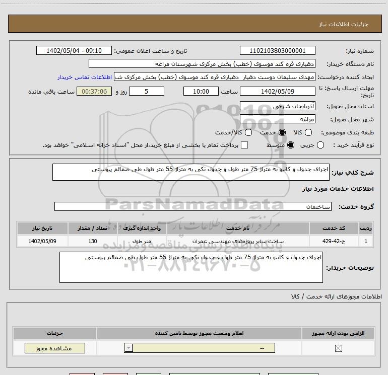Click the نام خدمت column header

[238, 228]
